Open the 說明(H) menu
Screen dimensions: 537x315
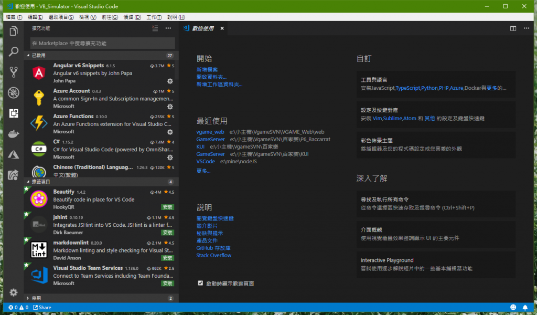coord(176,17)
